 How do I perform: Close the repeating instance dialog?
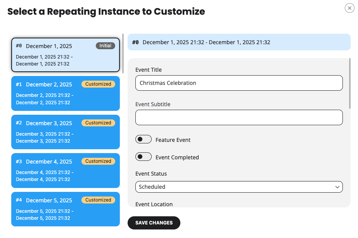point(349,8)
